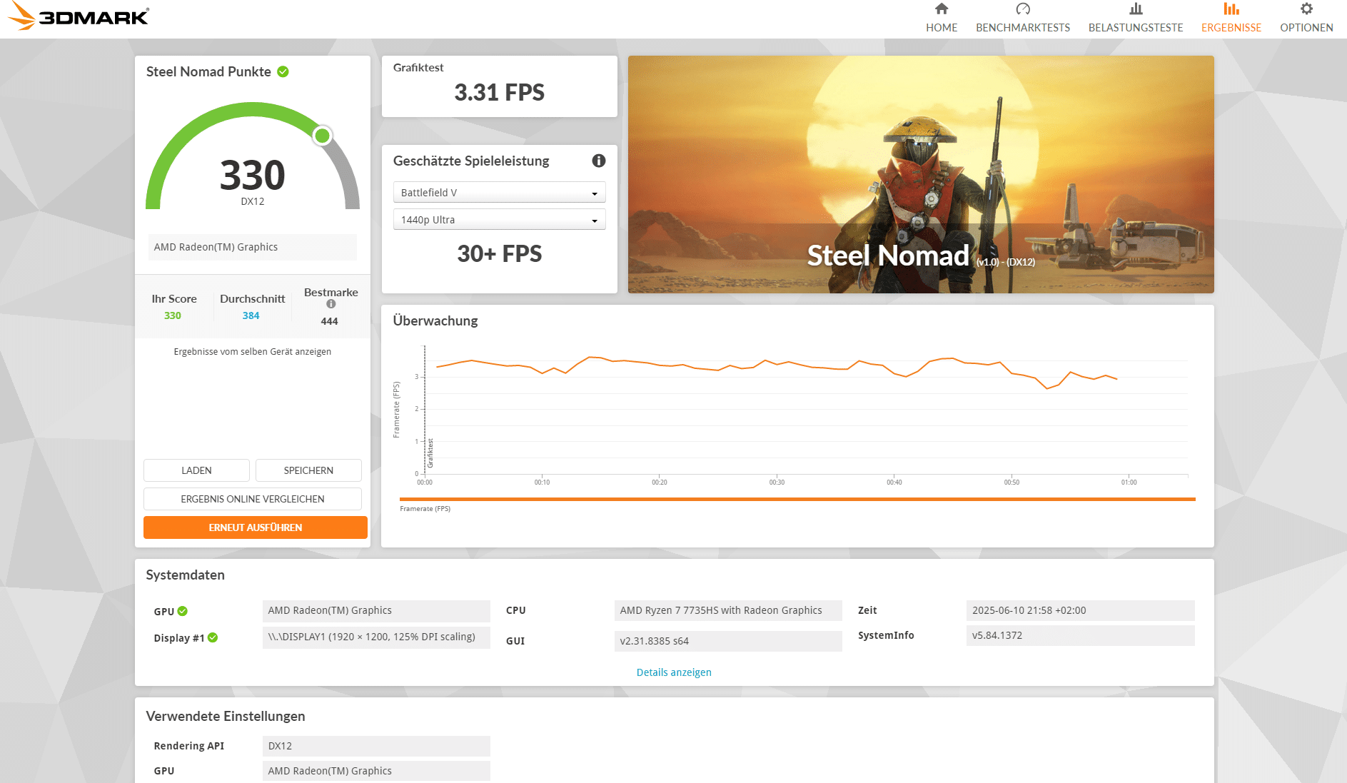Run benchmark again with Erneut Ausführen
The height and width of the screenshot is (783, 1347).
point(255,527)
